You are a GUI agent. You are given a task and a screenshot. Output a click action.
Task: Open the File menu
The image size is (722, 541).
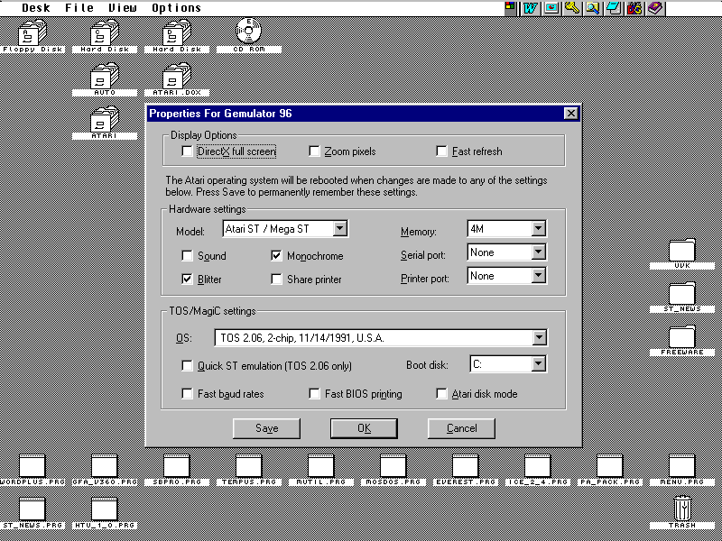point(79,8)
